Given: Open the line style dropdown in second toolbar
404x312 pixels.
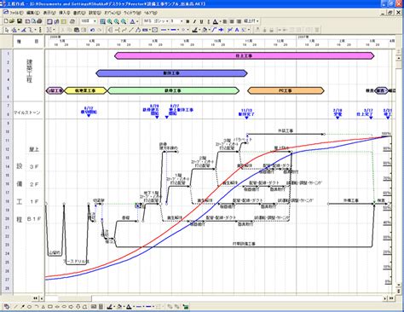Looking at the screenshot, I should [169, 30].
